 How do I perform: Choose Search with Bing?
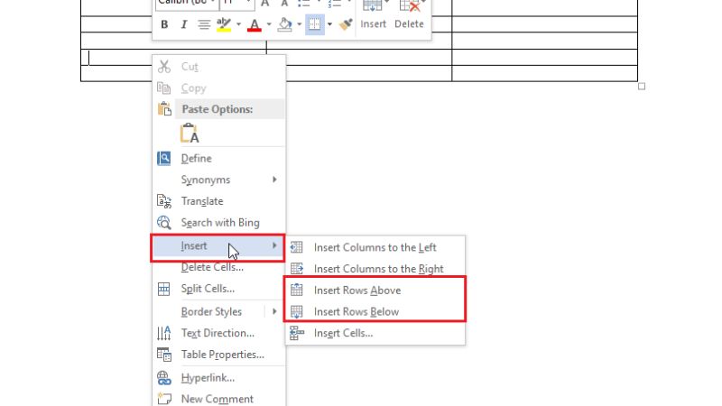[218, 223]
